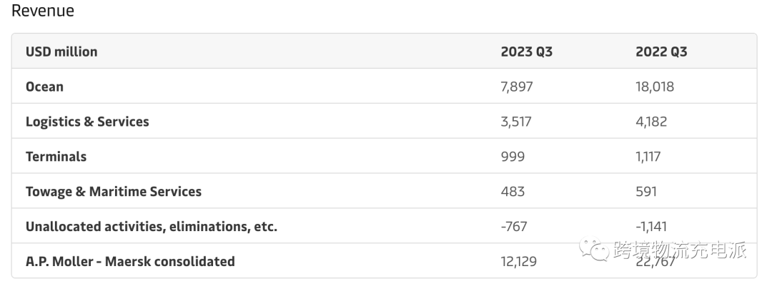Select the 2022 Q3 column header
The height and width of the screenshot is (284, 772).
pyautogui.click(x=661, y=52)
